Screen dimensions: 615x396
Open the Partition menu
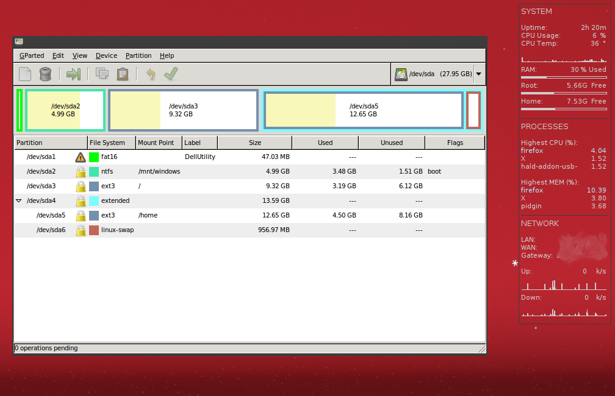138,55
